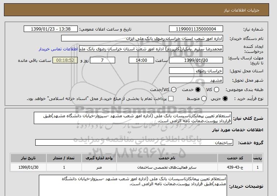
Task: Click the announcement date field 1399/01/23 - 13:38
Action: coord(51,29)
